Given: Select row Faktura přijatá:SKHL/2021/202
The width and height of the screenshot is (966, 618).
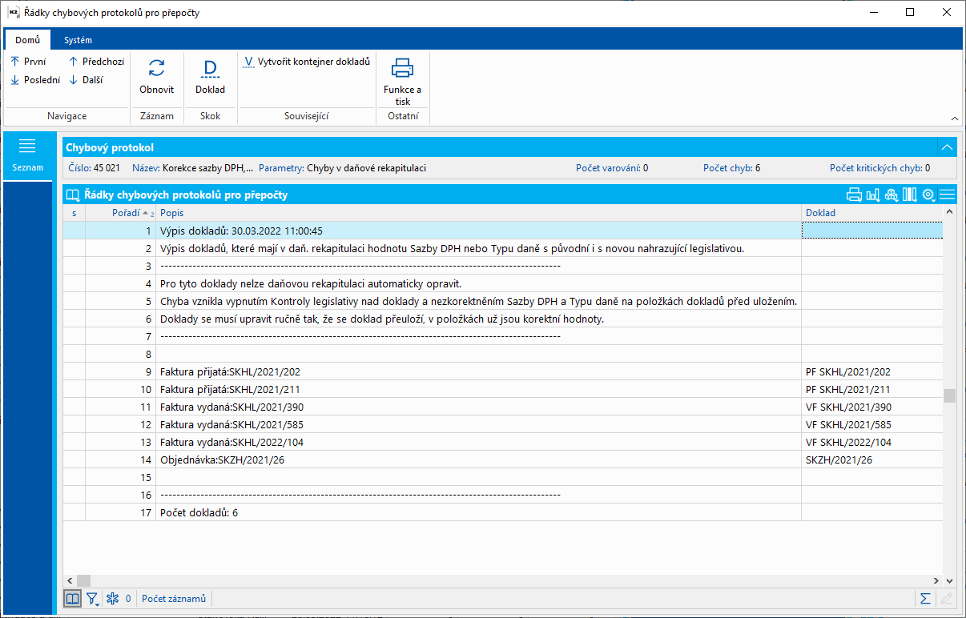Looking at the screenshot, I should click(230, 372).
